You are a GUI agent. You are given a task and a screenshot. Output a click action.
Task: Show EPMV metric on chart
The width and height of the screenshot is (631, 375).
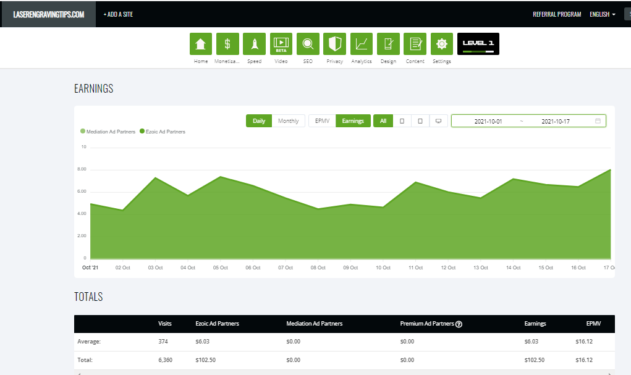point(322,120)
